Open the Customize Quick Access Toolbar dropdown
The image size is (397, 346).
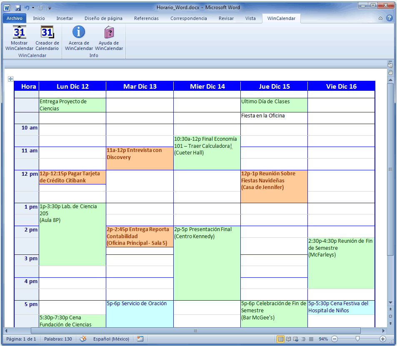coord(50,8)
